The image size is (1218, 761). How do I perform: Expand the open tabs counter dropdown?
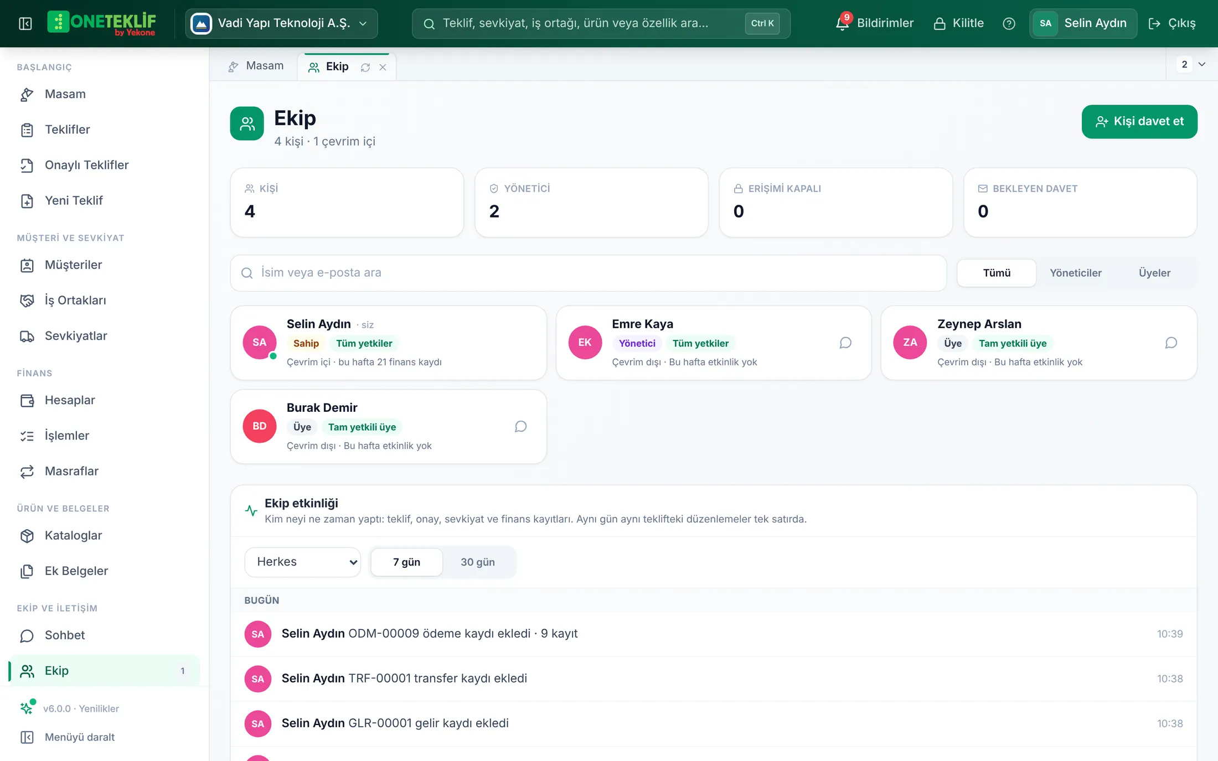pyautogui.click(x=1191, y=64)
